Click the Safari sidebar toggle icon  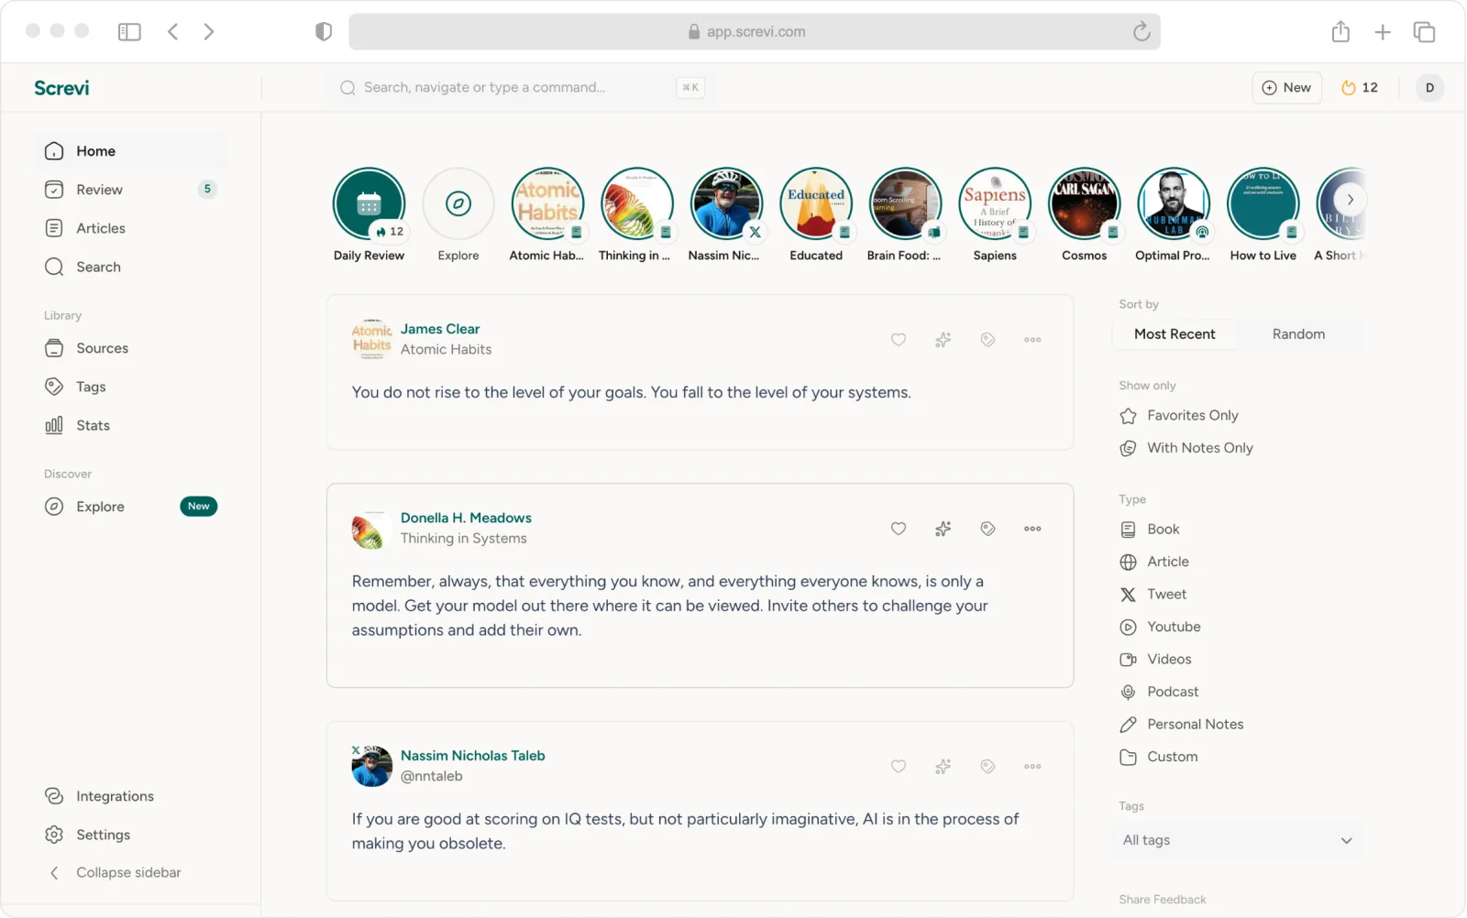129,32
